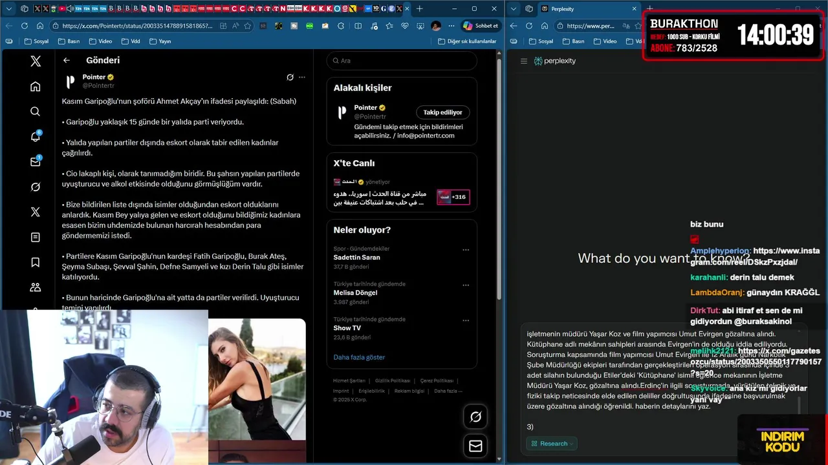The image size is (828, 465).
Task: Open Grok from the X sidebar
Action: tap(36, 187)
